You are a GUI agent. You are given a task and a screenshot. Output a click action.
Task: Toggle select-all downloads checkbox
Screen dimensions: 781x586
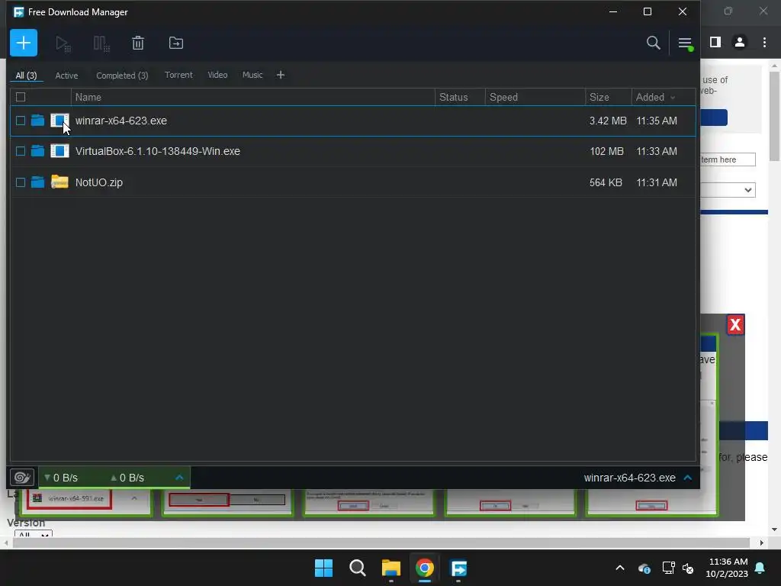(x=21, y=97)
